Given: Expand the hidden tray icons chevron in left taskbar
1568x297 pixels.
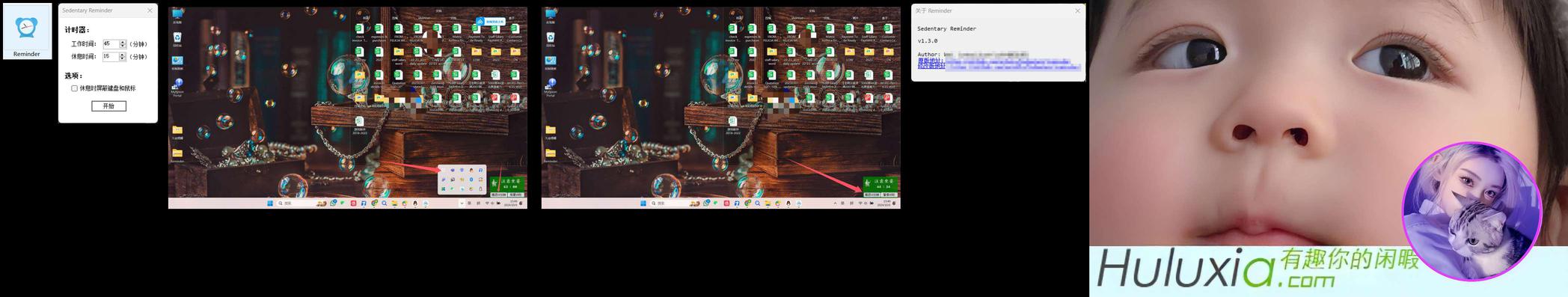Looking at the screenshot, I should pyautogui.click(x=462, y=203).
